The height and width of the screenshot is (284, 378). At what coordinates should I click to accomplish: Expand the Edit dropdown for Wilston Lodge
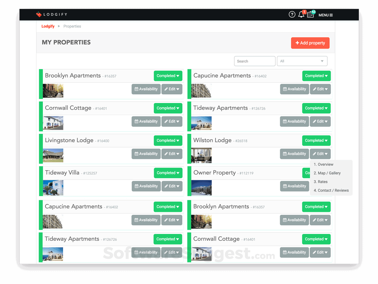point(320,154)
